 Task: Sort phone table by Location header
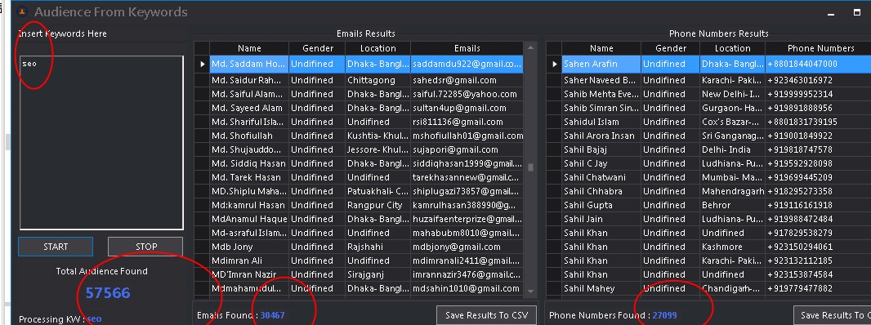(732, 48)
